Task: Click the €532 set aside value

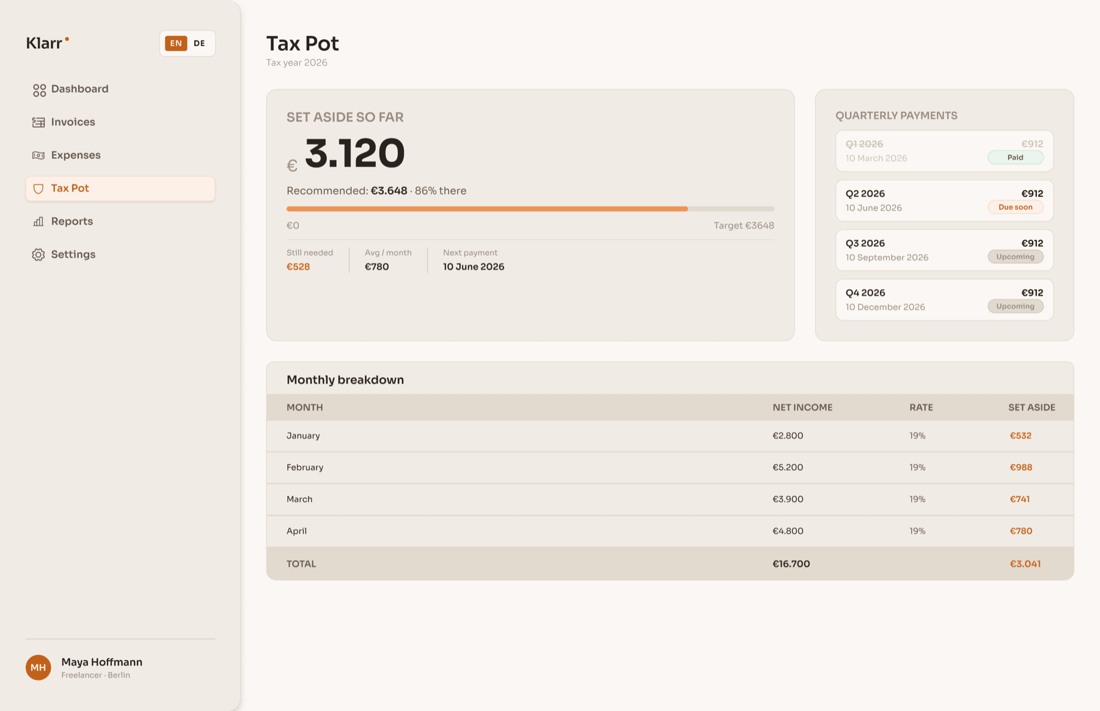Action: coord(1021,435)
